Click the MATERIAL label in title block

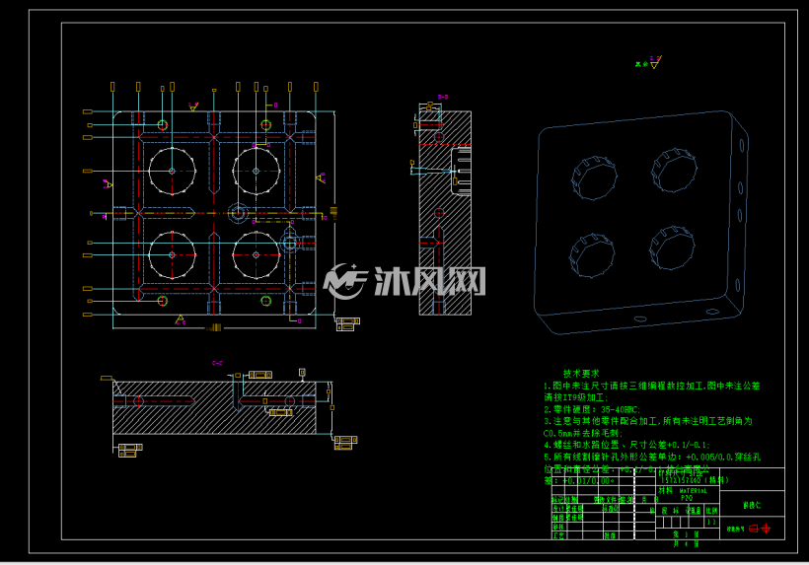pyautogui.click(x=693, y=491)
